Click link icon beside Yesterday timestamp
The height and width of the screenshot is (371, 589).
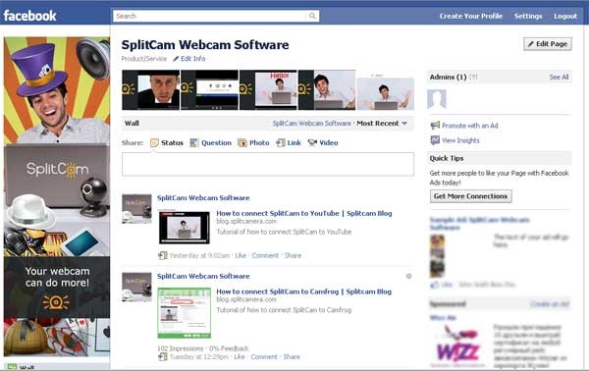click(162, 255)
